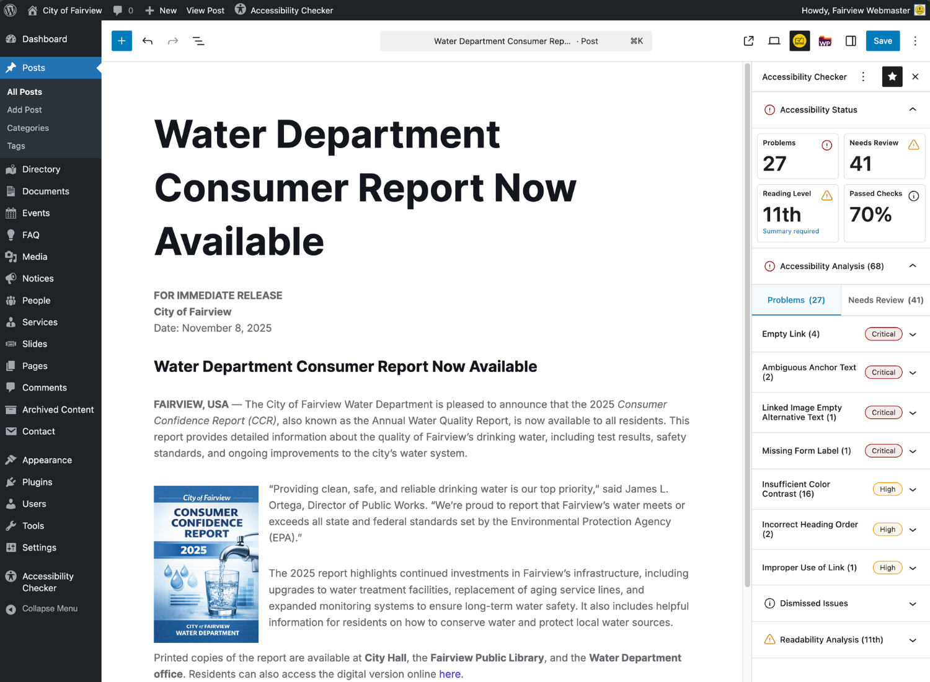This screenshot has height=682, width=930.
Task: Undo the last edit
Action: click(148, 41)
